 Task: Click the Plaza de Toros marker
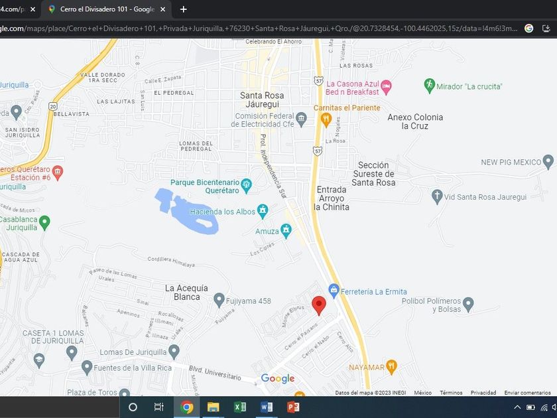click(x=125, y=393)
